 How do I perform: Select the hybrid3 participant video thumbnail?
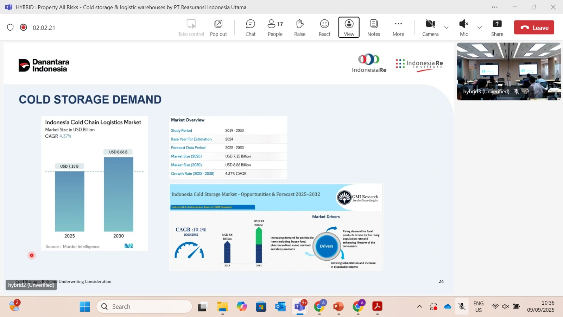tap(508, 72)
